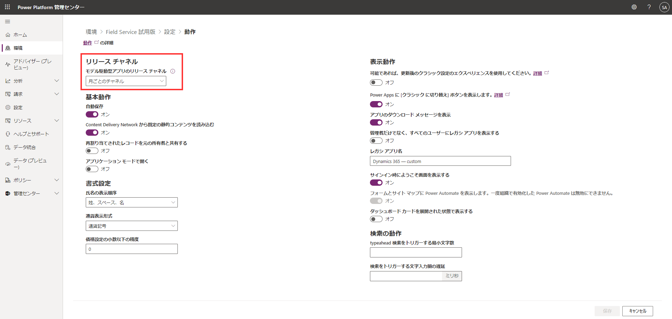This screenshot has height=319, width=672.
Task: Click the 環境 environment icon in sidebar
Action: coord(8,48)
